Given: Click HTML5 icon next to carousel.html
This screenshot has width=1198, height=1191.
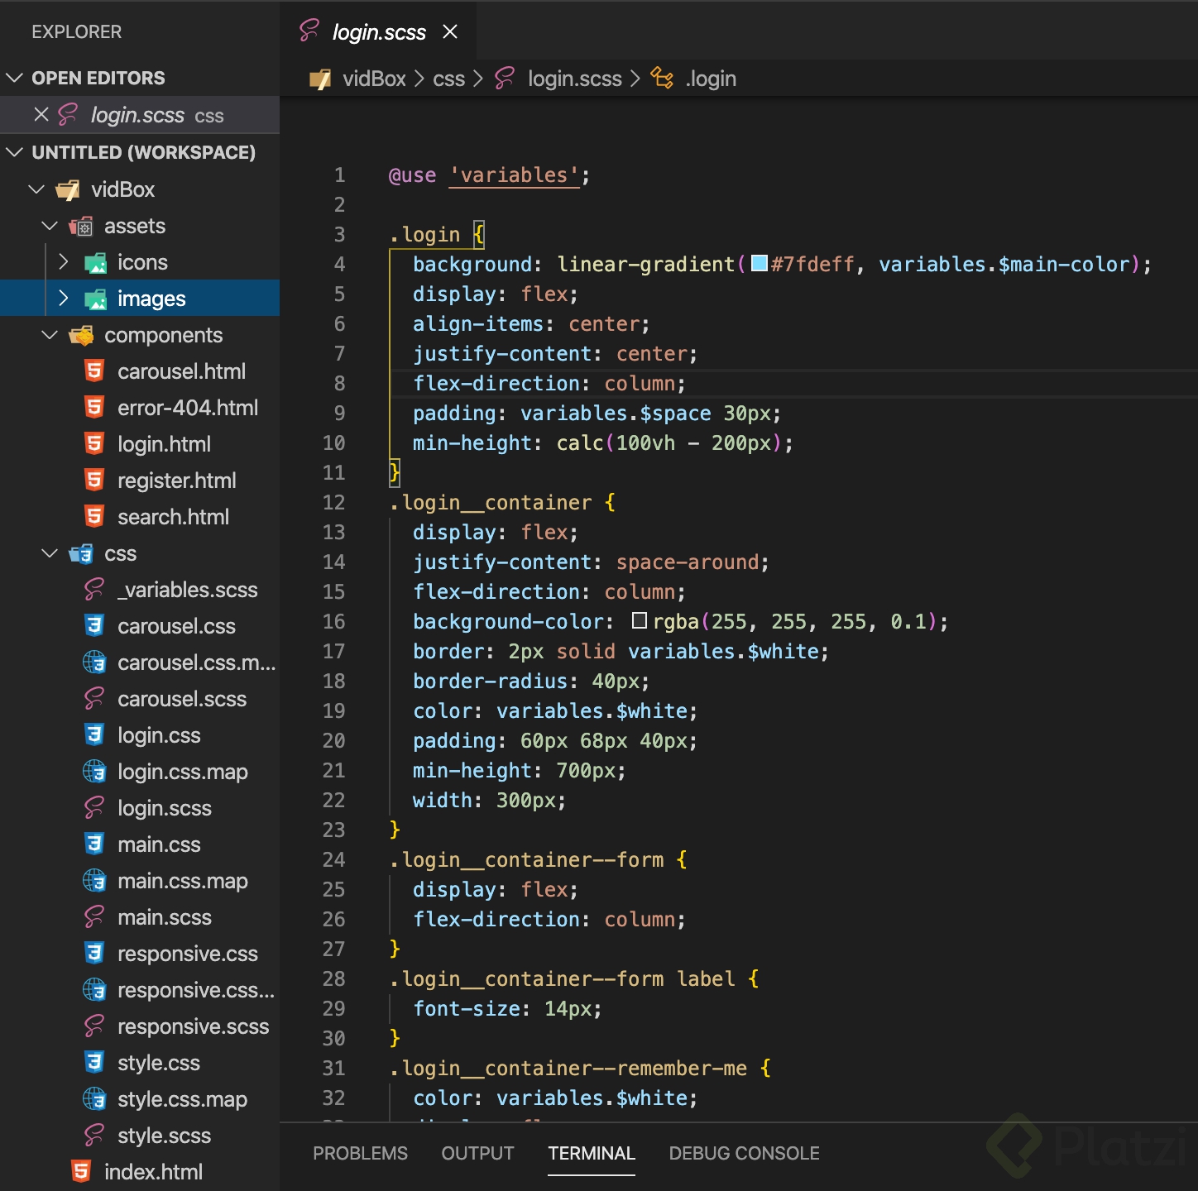Looking at the screenshot, I should [95, 371].
